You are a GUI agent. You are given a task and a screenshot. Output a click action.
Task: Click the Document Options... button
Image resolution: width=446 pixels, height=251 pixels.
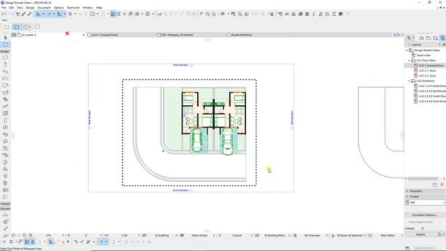click(x=424, y=215)
